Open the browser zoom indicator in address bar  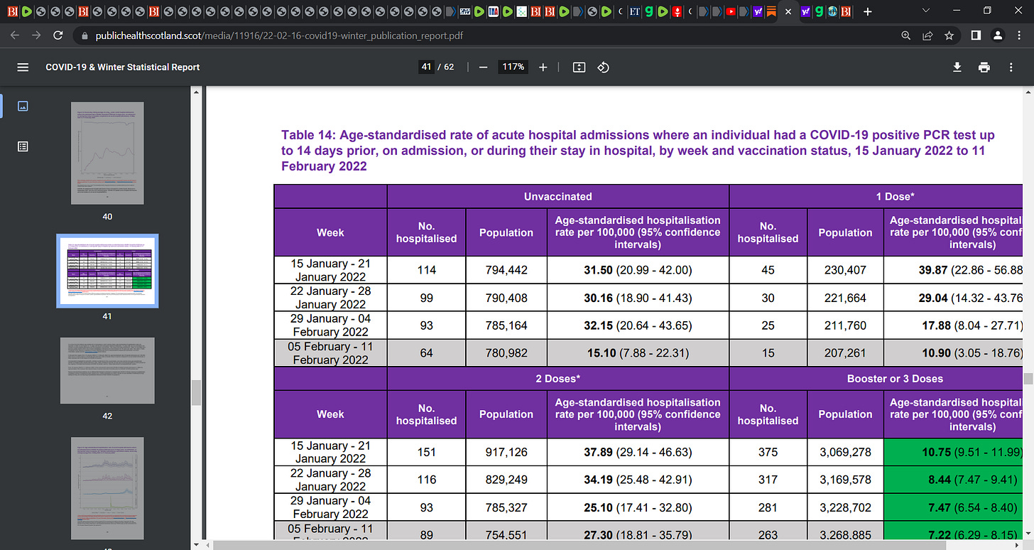[905, 35]
